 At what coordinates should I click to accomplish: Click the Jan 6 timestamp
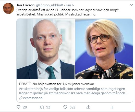coord(70,5)
